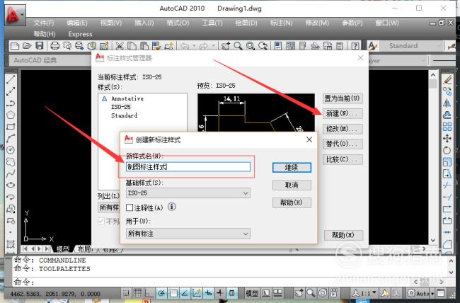This screenshot has height=303, width=460.
Task: Open the 文件(F) menu
Action: click(43, 23)
